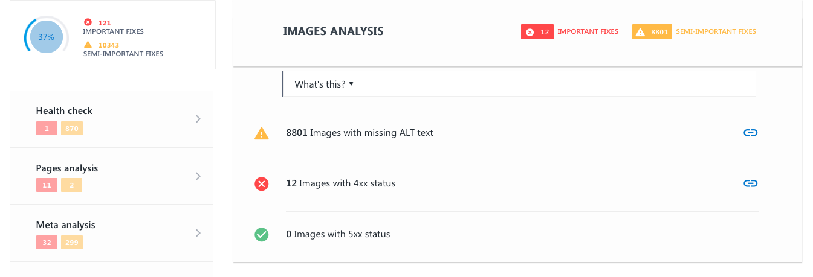813x277 pixels.
Task: Click orange warning icon beside missing ALT text
Action: click(x=261, y=133)
